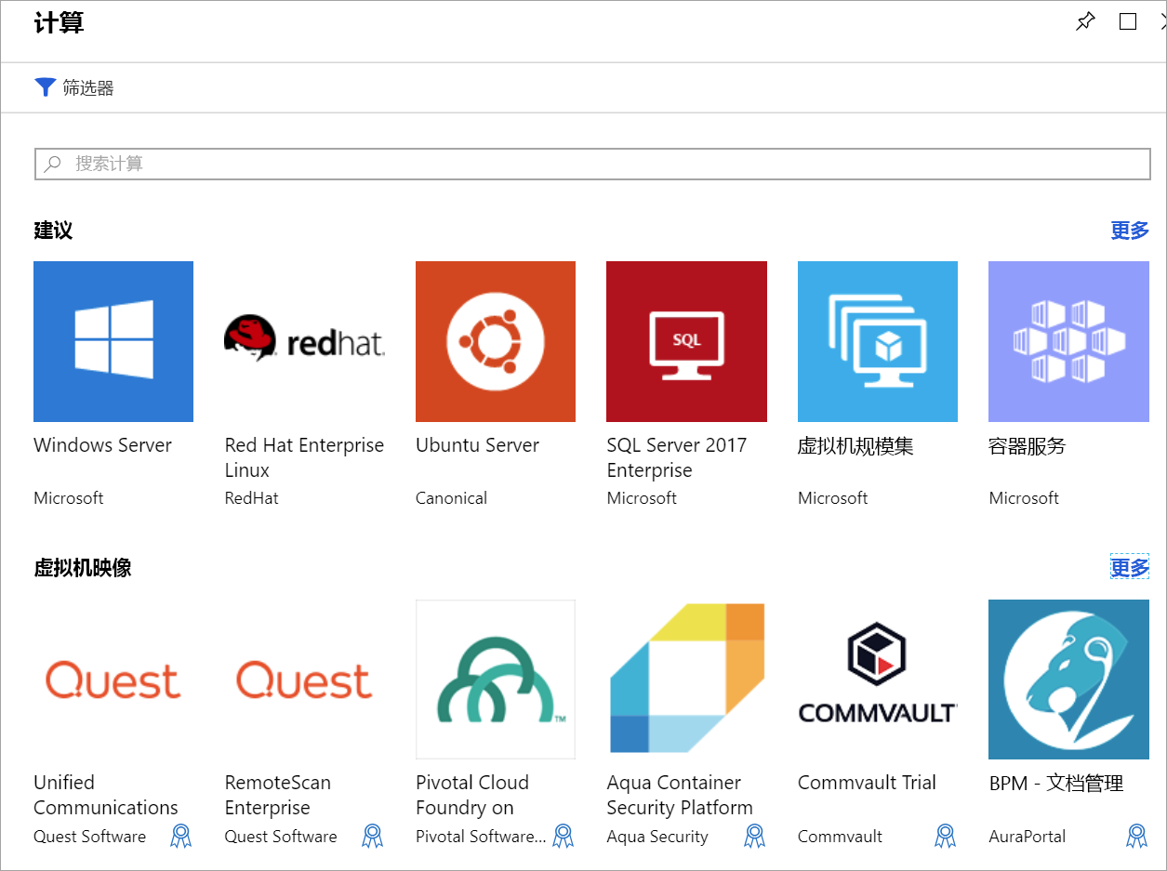Click Microsoft publisher under 虚拟机规模集
This screenshot has width=1167, height=871.
832,498
